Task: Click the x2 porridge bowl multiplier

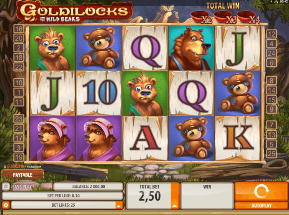Action: 202,17
